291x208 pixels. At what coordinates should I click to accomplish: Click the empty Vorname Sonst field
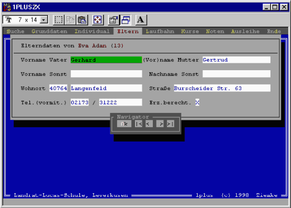[x=106, y=74]
